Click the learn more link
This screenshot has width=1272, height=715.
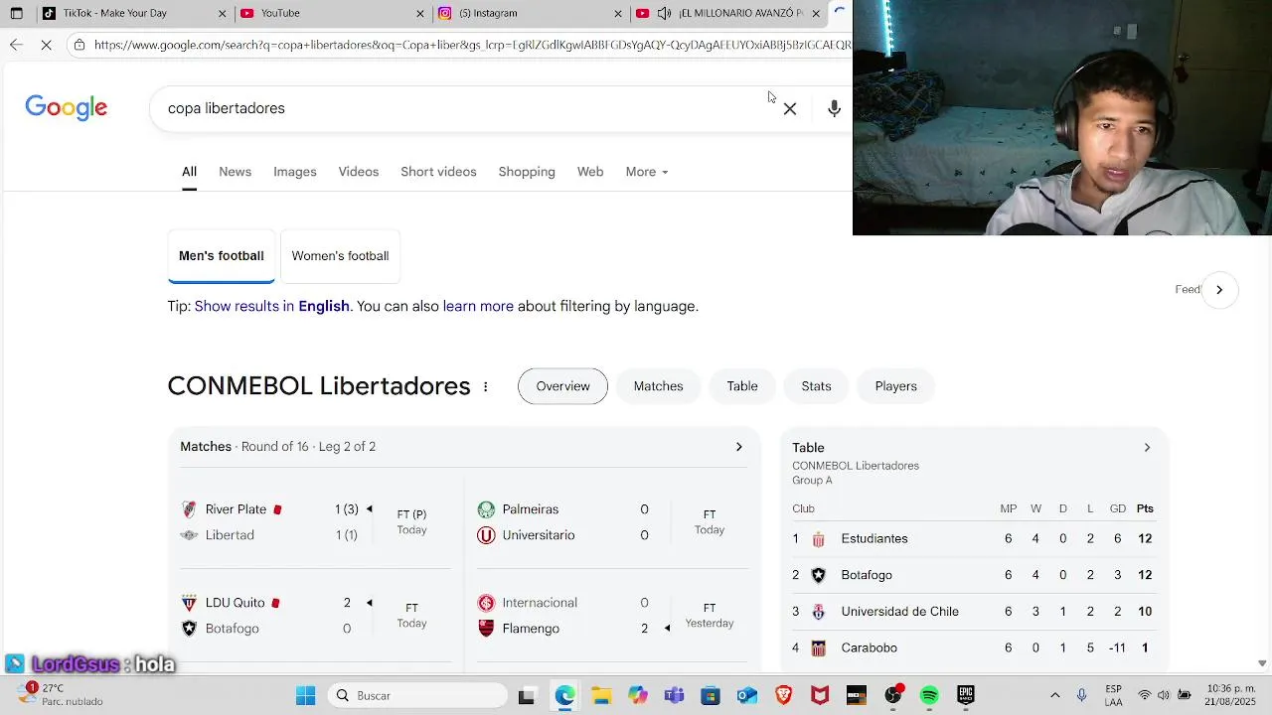click(x=478, y=306)
